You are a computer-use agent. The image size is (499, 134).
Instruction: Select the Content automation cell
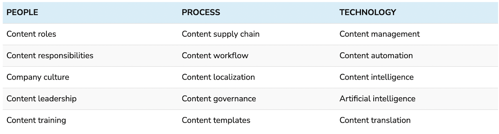(376, 55)
